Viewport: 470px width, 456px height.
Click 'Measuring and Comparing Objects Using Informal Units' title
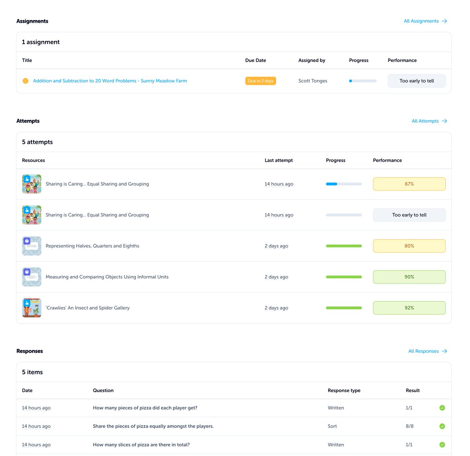[107, 277]
